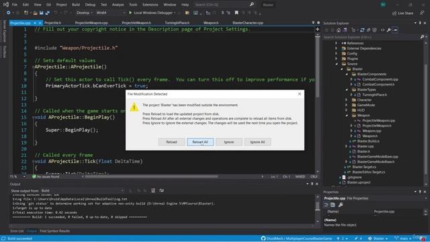Click the Home icon in Solution Explorer
This screenshot has width=430, height=242.
point(339,30)
